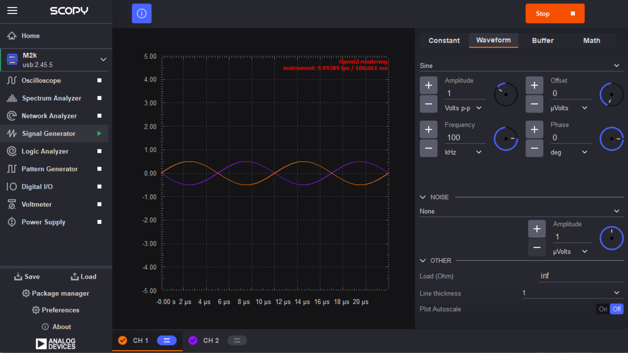Image resolution: width=628 pixels, height=353 pixels.
Task: Decrease sine Amplitude with minus button
Action: (x=429, y=104)
